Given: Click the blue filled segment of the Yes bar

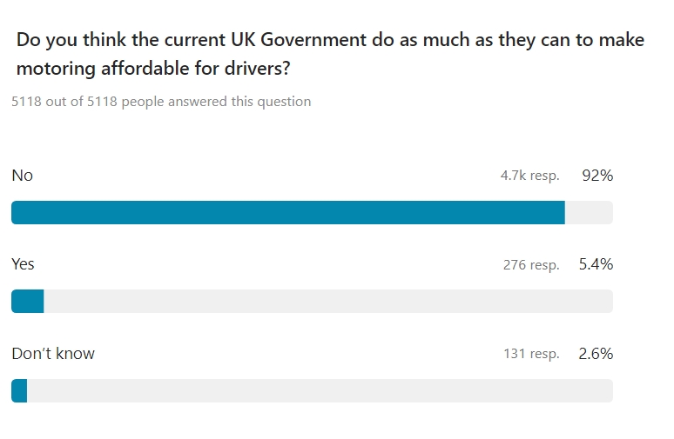Looking at the screenshot, I should [28, 302].
